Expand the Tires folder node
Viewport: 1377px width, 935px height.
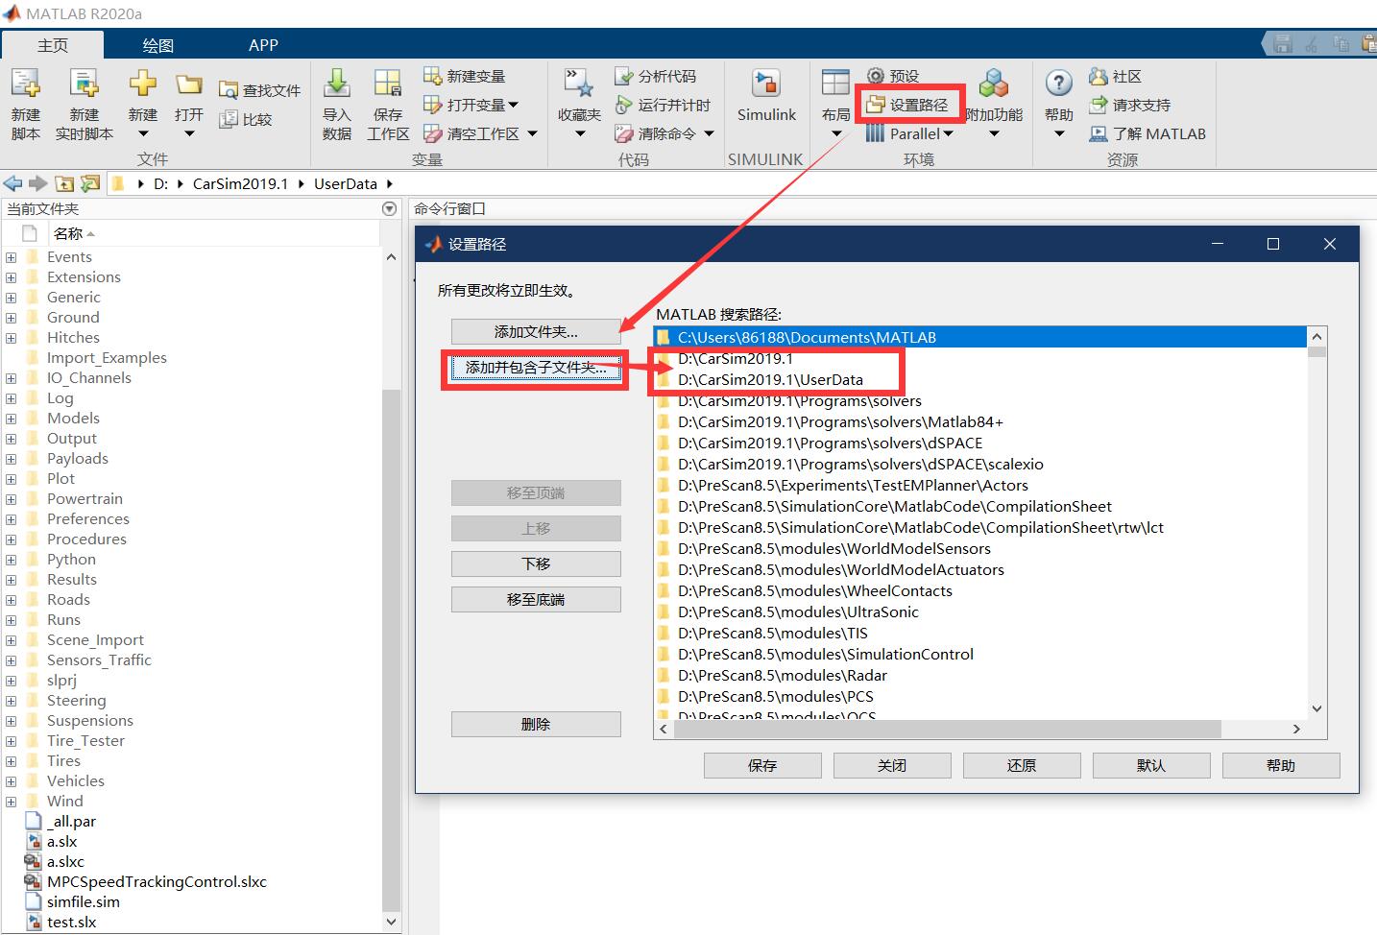(12, 761)
